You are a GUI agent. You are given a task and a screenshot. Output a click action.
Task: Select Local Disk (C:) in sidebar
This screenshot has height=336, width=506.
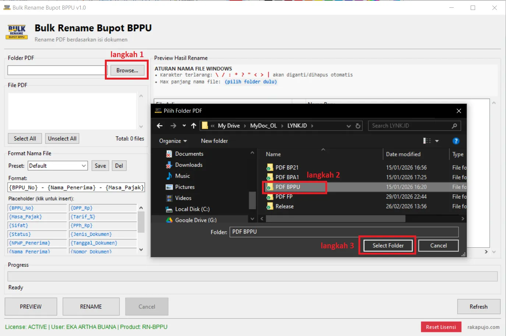192,209
